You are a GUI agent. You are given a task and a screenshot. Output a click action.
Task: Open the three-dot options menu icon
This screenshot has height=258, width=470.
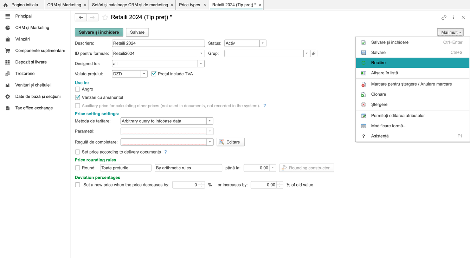coord(454,17)
